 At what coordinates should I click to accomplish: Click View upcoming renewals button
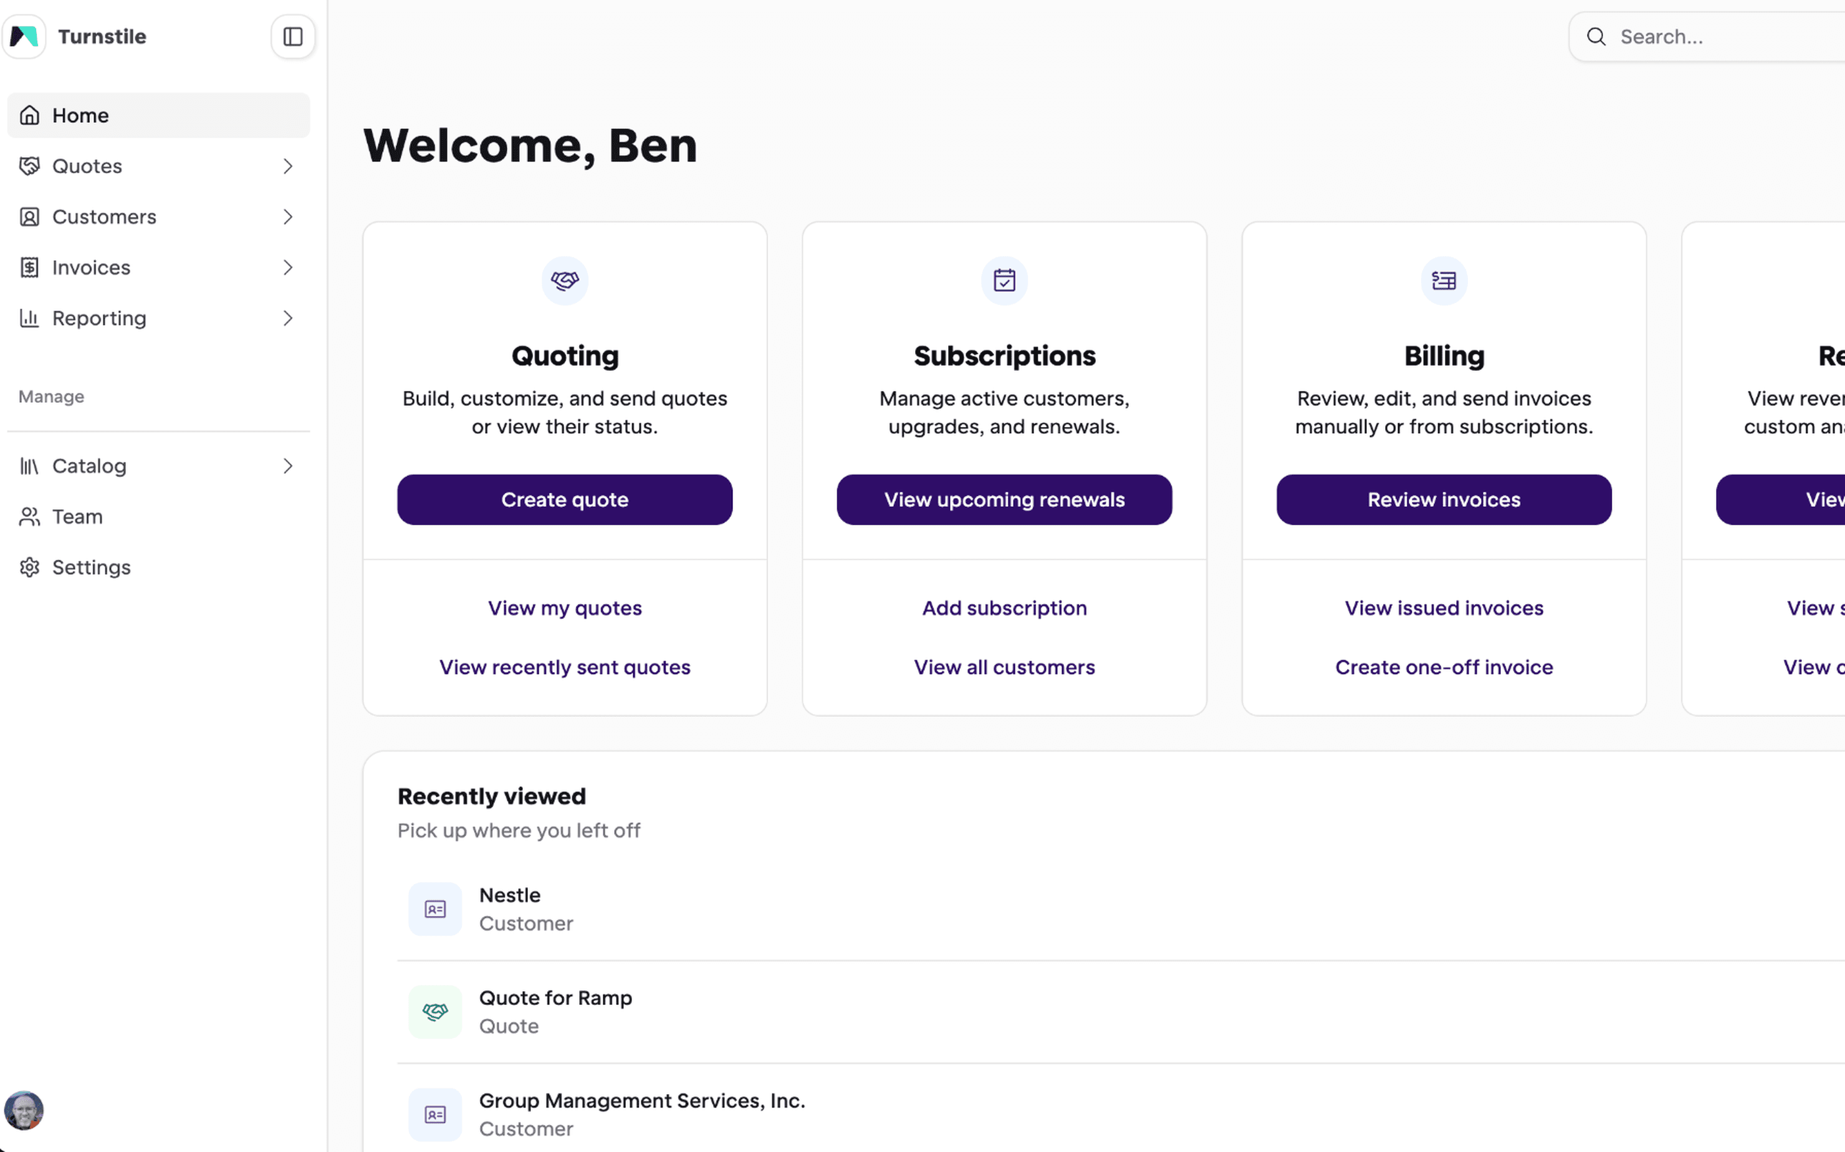[1004, 500]
